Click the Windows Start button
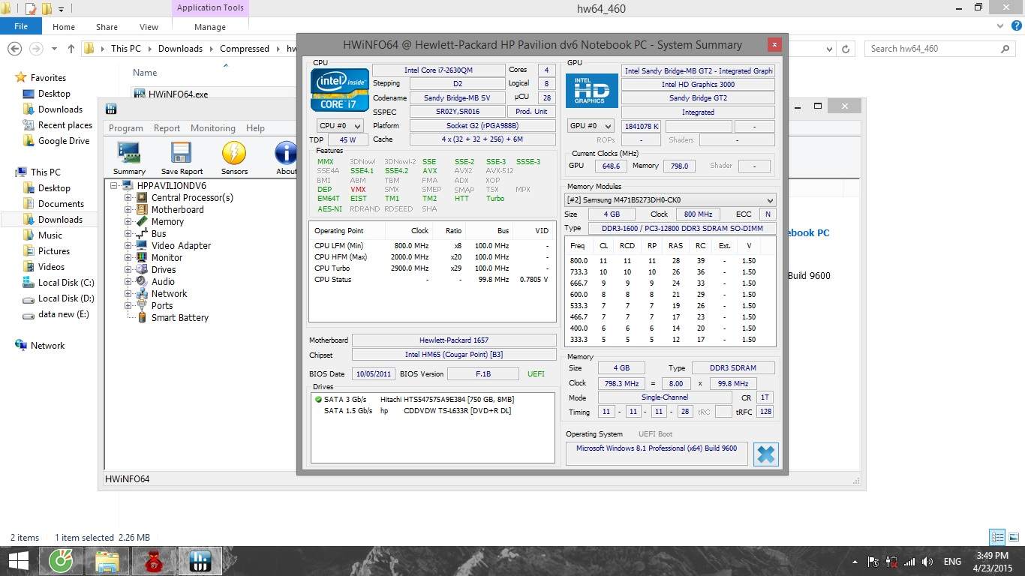 click(x=18, y=561)
